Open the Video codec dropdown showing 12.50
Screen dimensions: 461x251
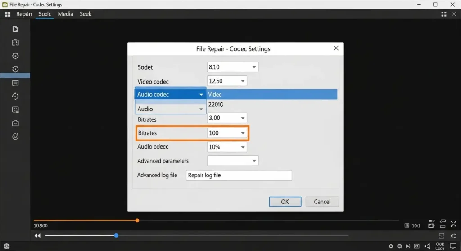227,81
